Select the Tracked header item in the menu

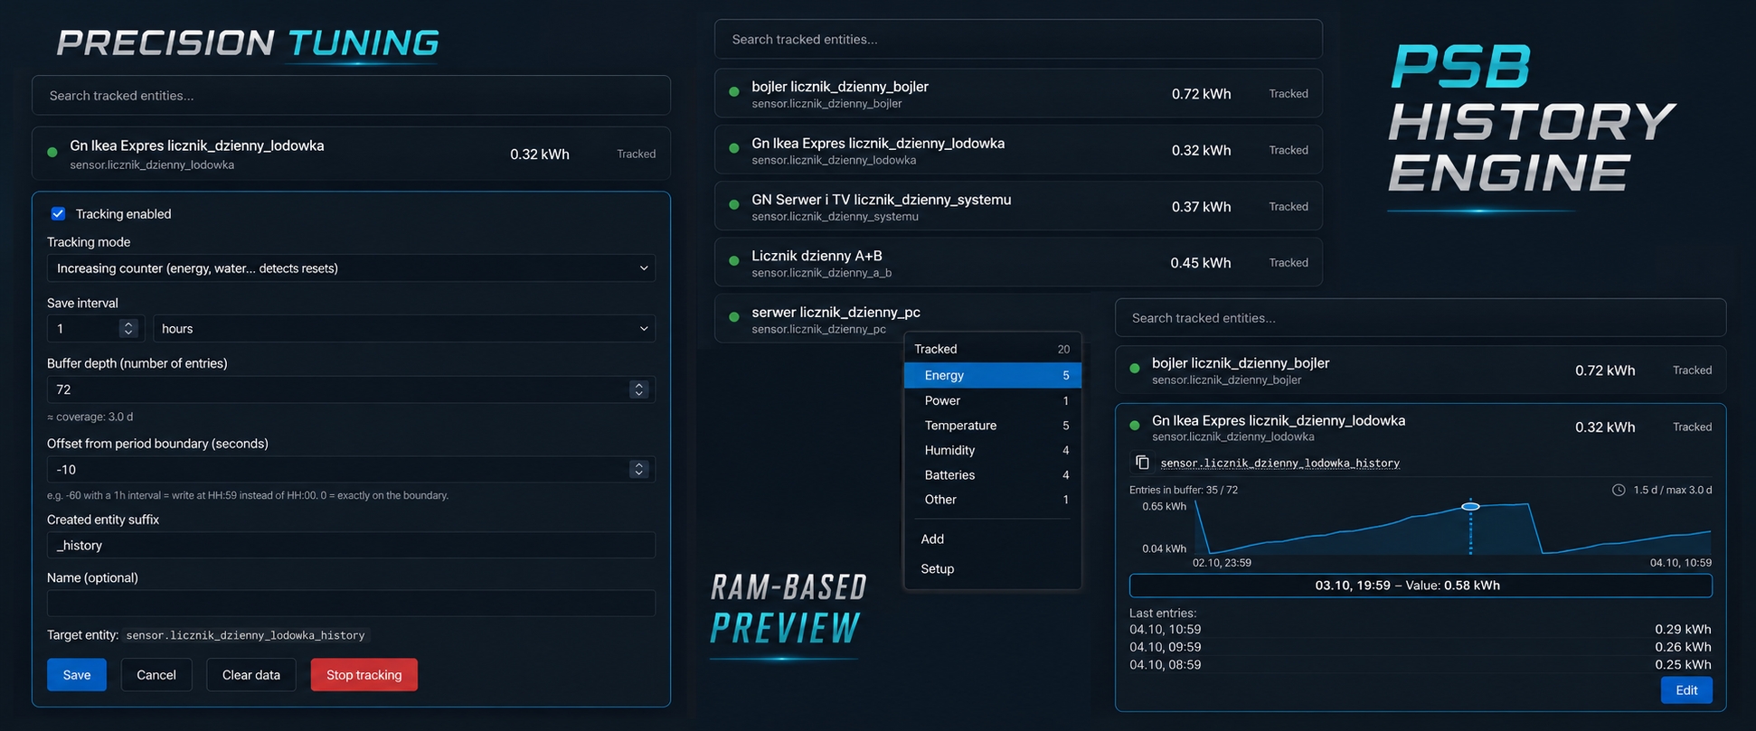pyautogui.click(x=993, y=349)
